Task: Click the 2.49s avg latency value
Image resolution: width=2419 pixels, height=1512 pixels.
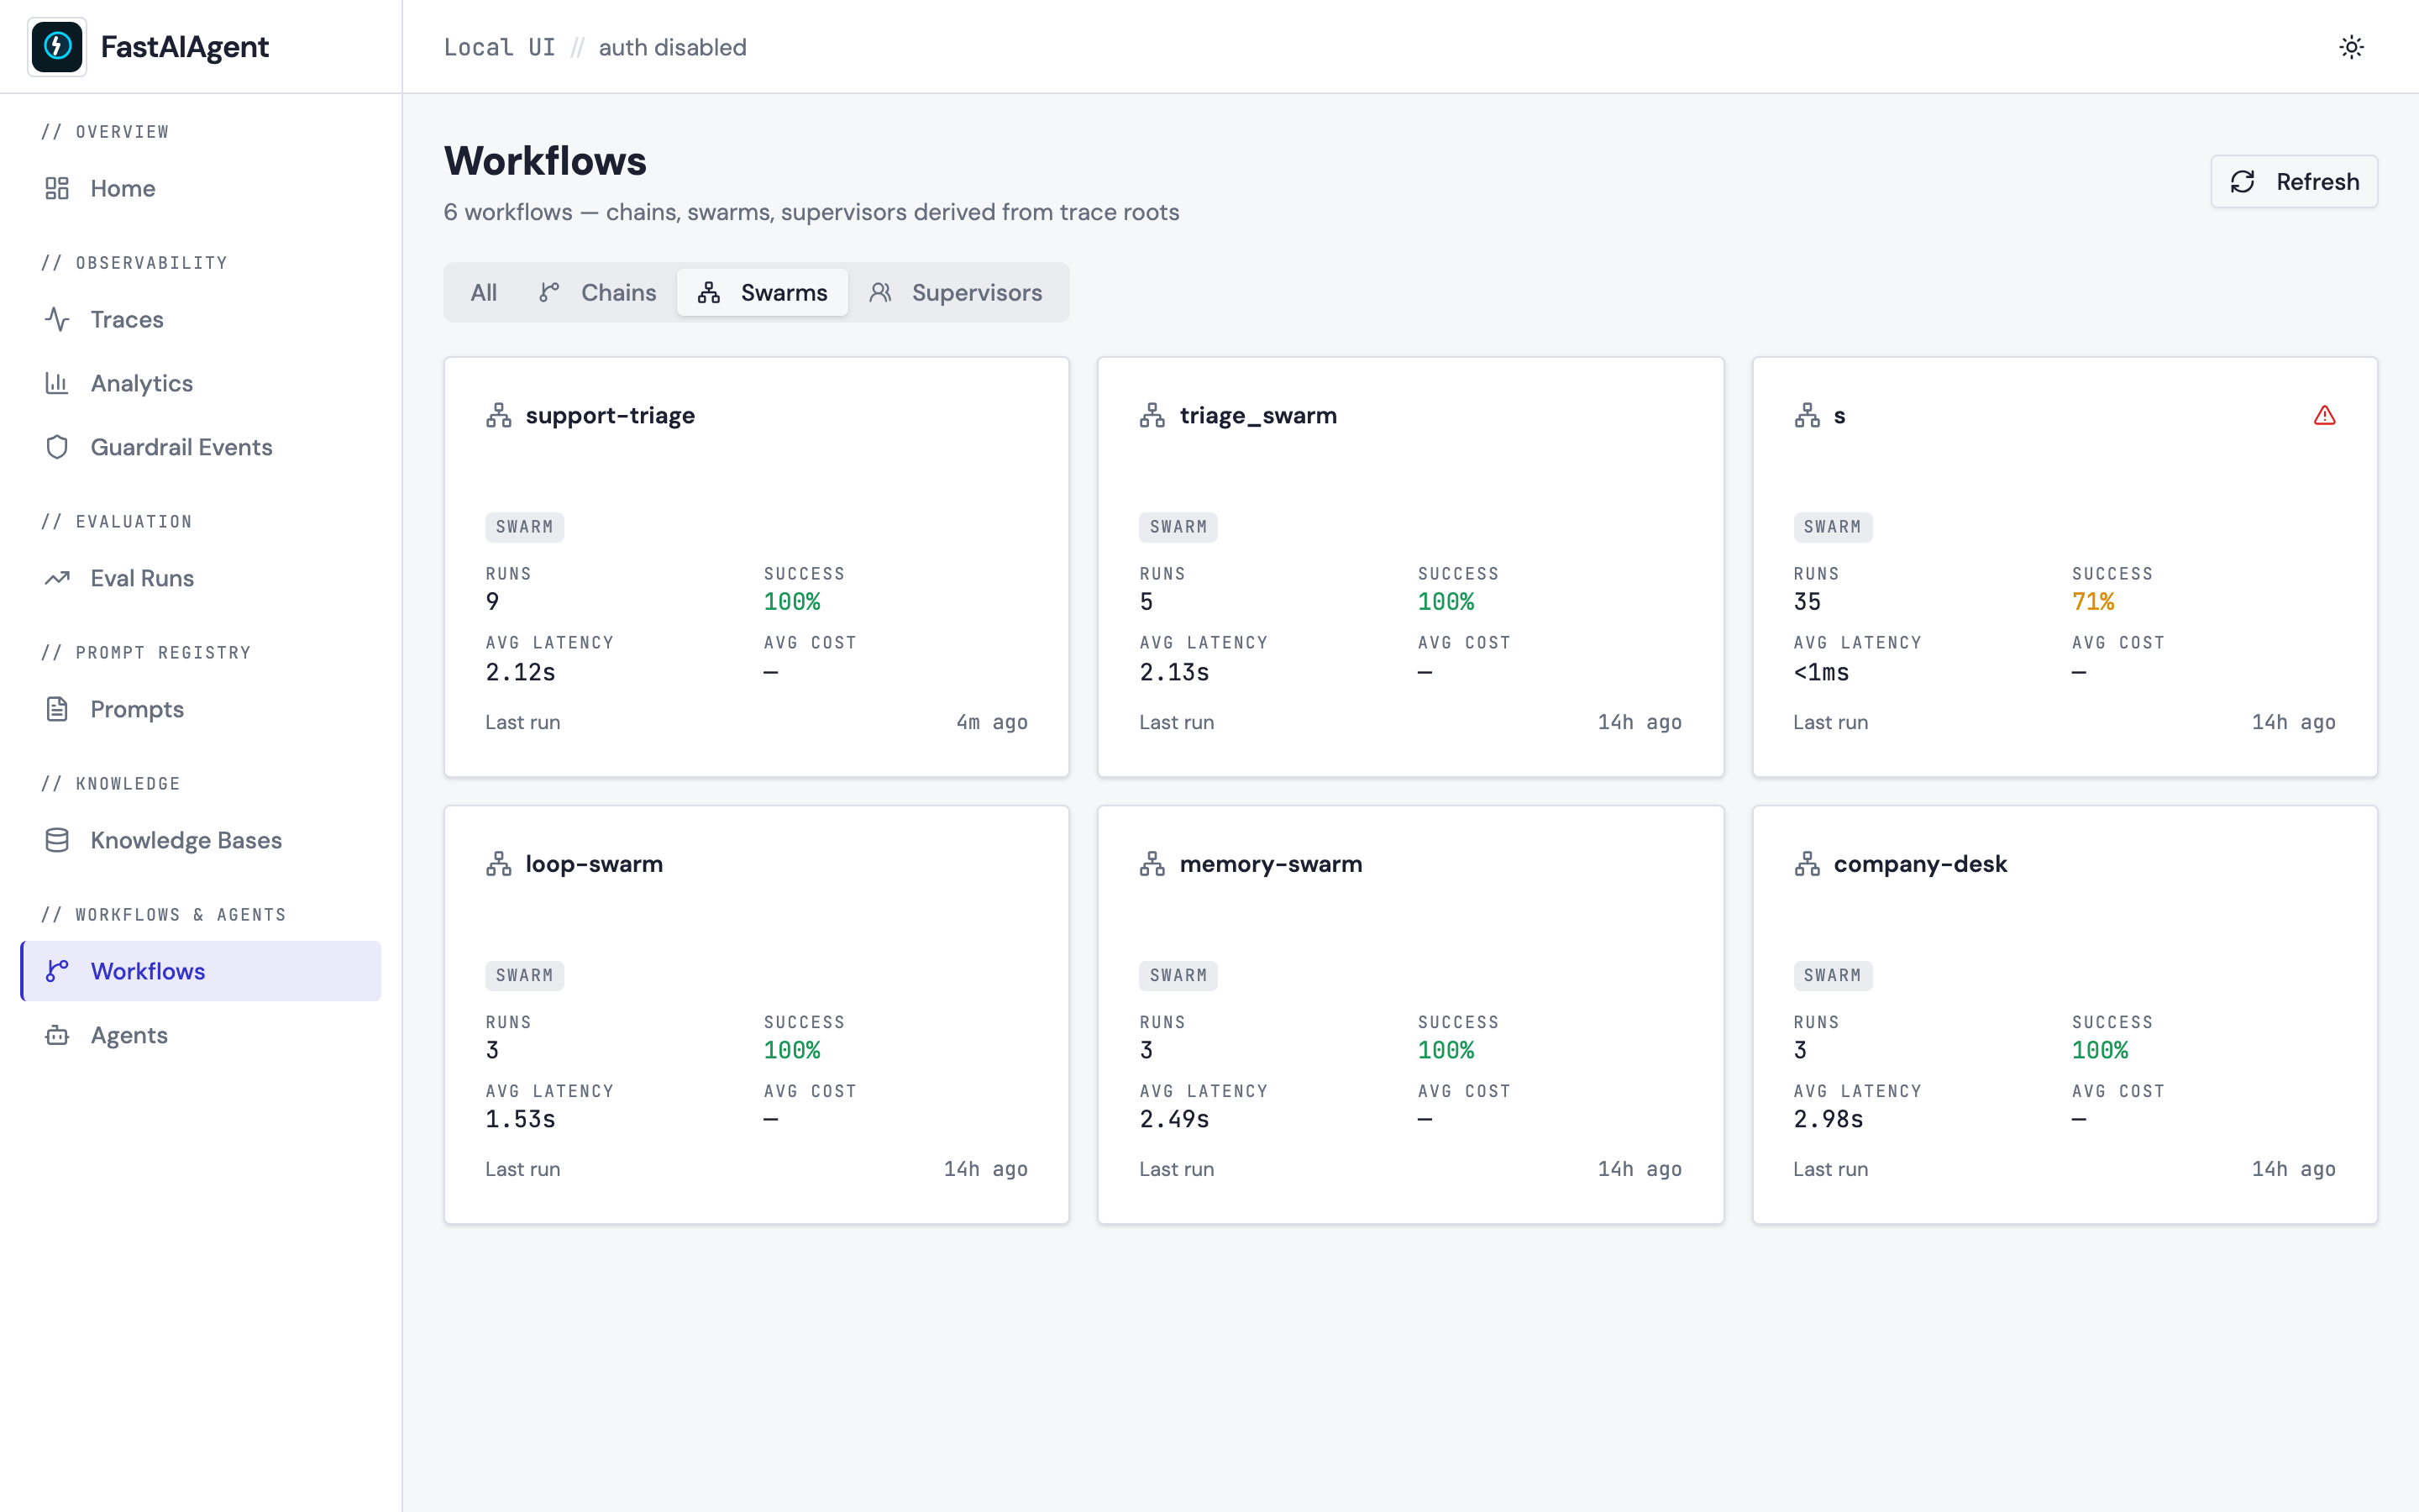Action: click(x=1174, y=1119)
